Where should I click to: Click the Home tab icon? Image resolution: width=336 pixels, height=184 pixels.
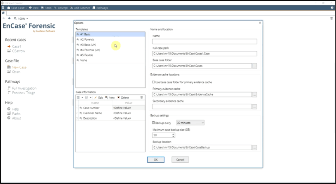(x=3, y=13)
